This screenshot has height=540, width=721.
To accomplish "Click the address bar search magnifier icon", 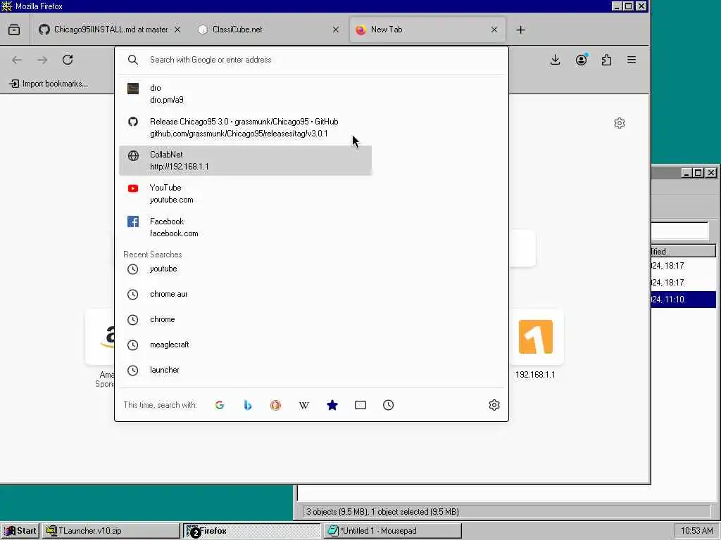I will 133,60.
